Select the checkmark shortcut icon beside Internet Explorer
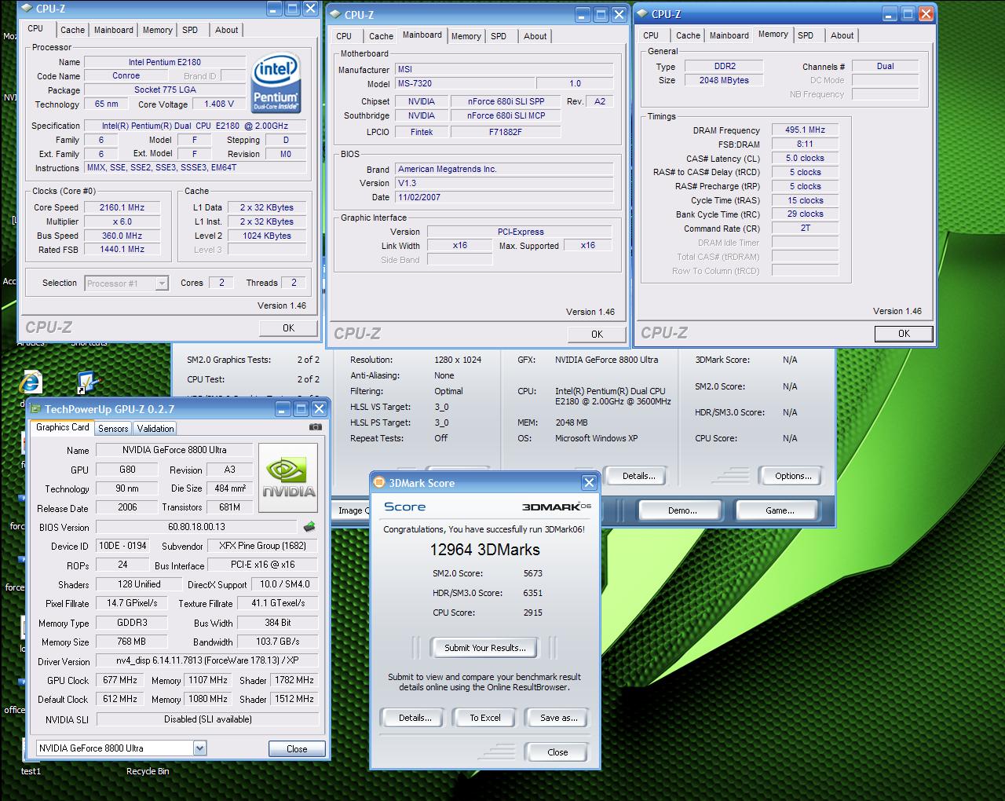1005x801 pixels. click(86, 382)
